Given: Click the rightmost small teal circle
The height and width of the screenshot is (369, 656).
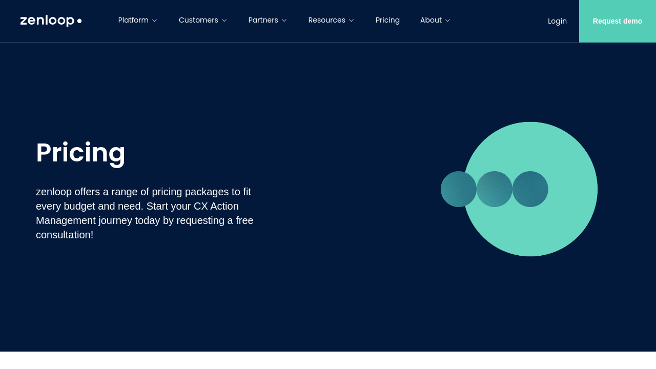Looking at the screenshot, I should 530,189.
